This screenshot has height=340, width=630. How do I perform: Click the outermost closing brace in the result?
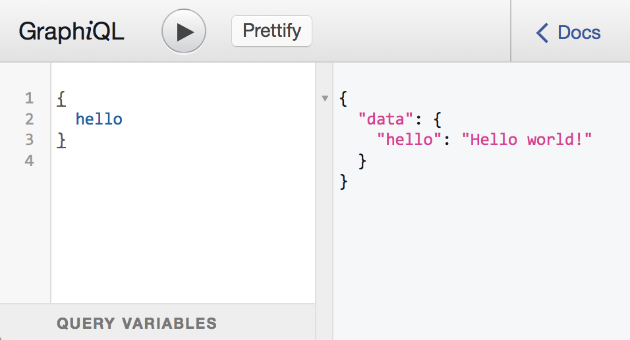pyautogui.click(x=343, y=181)
